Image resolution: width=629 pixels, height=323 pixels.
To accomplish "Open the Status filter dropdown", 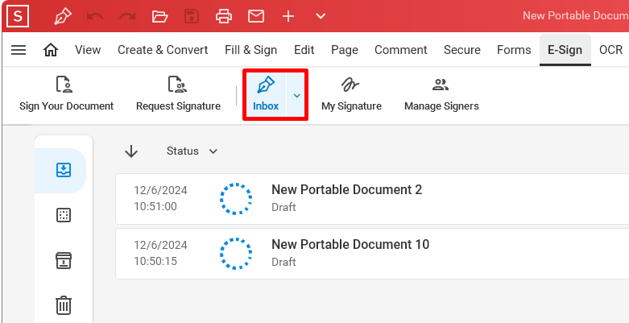I will 192,151.
